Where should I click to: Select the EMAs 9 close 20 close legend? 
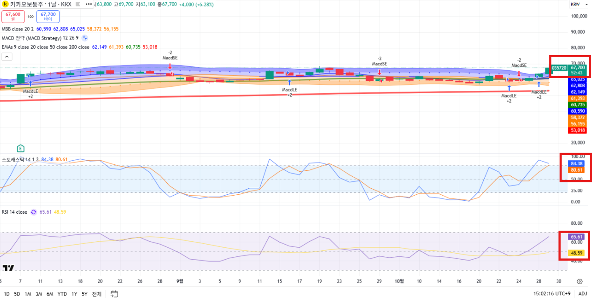pyautogui.click(x=46, y=47)
